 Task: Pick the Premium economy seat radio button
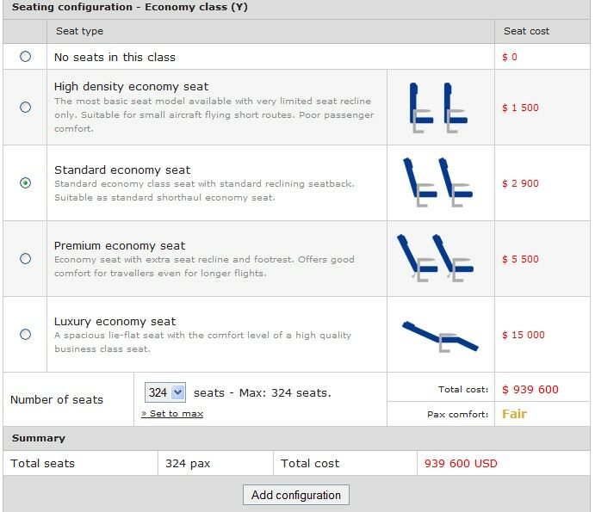[x=25, y=259]
